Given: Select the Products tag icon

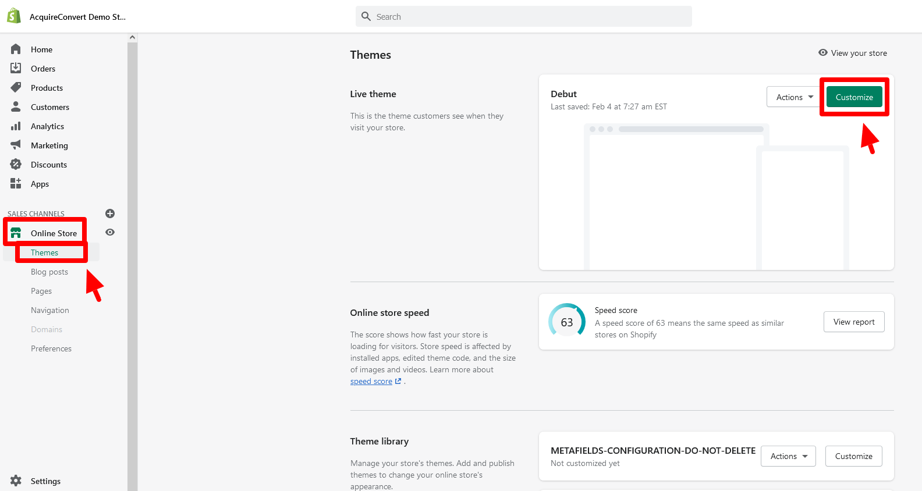Looking at the screenshot, I should 16,88.
